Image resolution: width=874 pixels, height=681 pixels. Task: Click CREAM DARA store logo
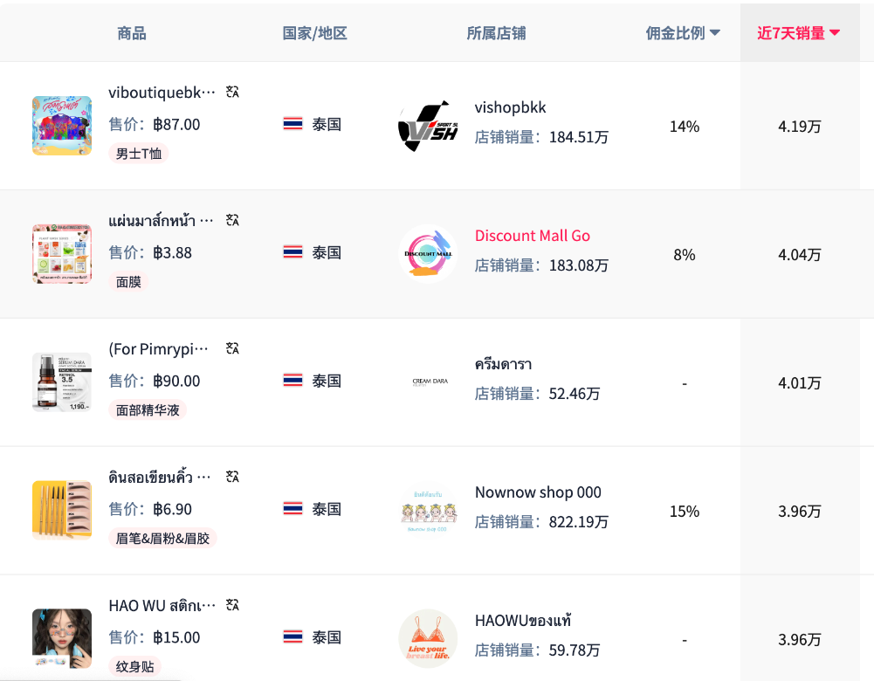(429, 382)
